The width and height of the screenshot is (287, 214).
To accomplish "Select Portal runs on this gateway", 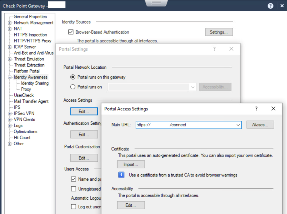I will pyautogui.click(x=73, y=77).
